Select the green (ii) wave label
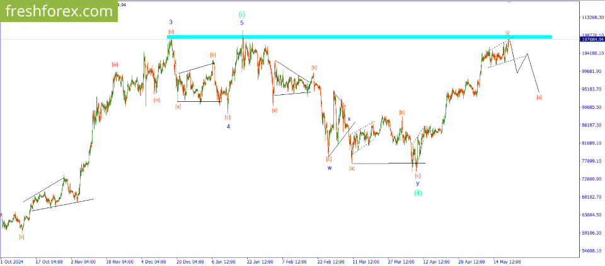The height and width of the screenshot is (266, 605). pos(418,192)
